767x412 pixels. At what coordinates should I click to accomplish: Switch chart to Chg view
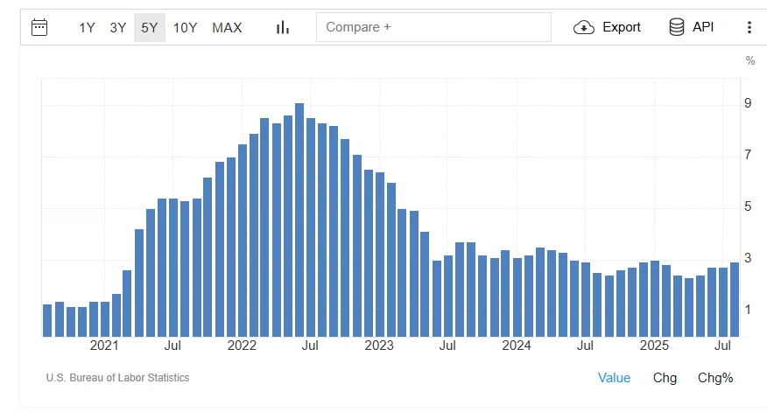665,378
